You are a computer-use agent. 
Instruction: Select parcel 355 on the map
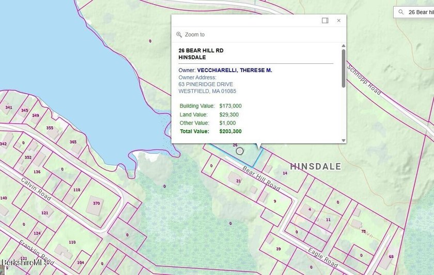50,128
